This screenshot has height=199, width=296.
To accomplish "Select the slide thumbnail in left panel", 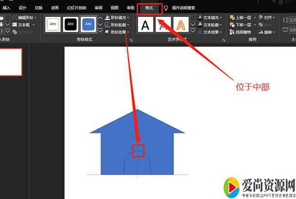I will pos(10,62).
